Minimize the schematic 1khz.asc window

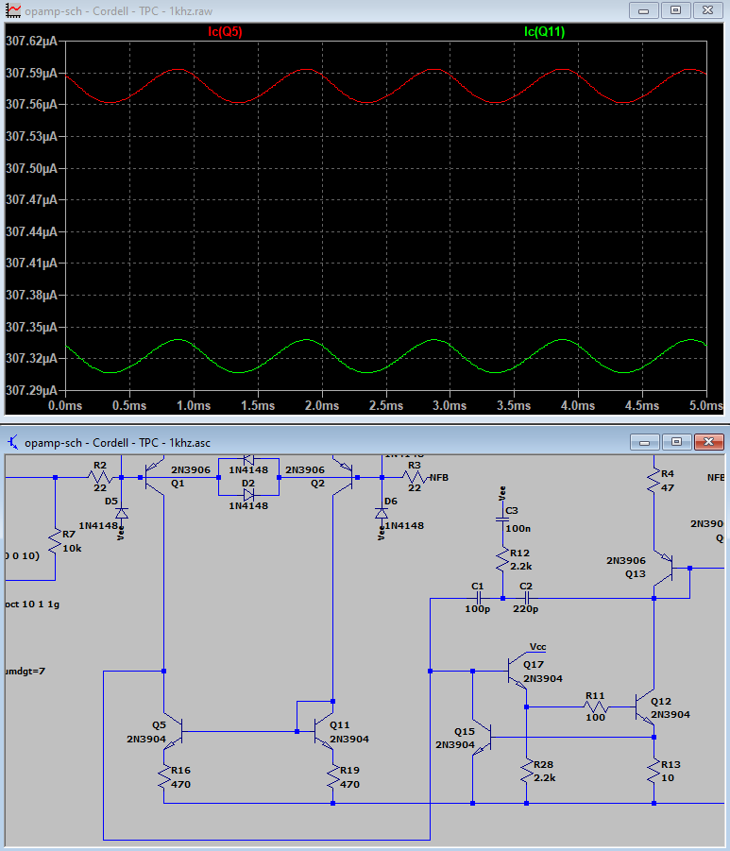644,442
